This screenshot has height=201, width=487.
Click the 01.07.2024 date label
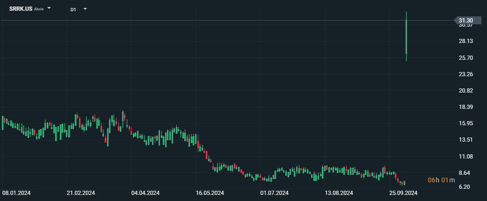coord(274,193)
